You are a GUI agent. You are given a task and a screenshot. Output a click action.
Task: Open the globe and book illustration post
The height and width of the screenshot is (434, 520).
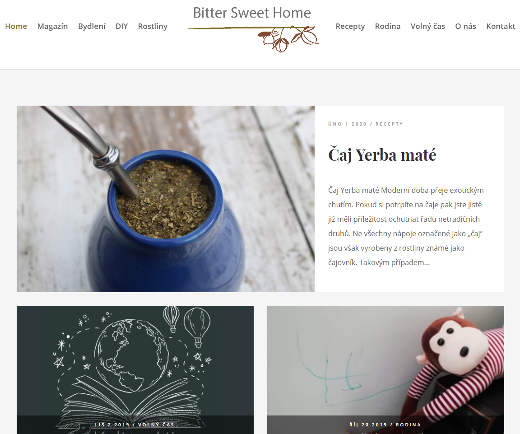click(x=135, y=369)
